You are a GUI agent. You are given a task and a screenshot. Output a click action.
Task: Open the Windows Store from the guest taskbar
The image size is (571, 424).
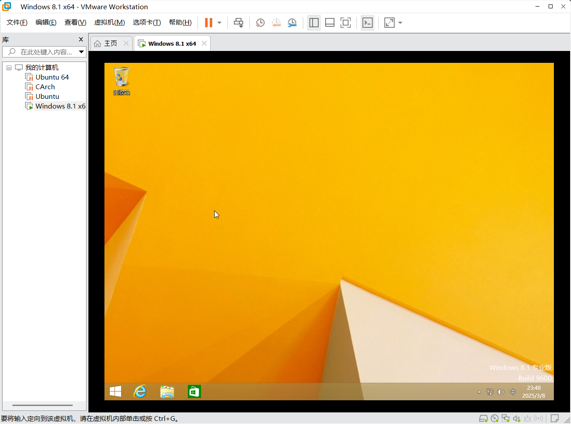click(x=194, y=391)
